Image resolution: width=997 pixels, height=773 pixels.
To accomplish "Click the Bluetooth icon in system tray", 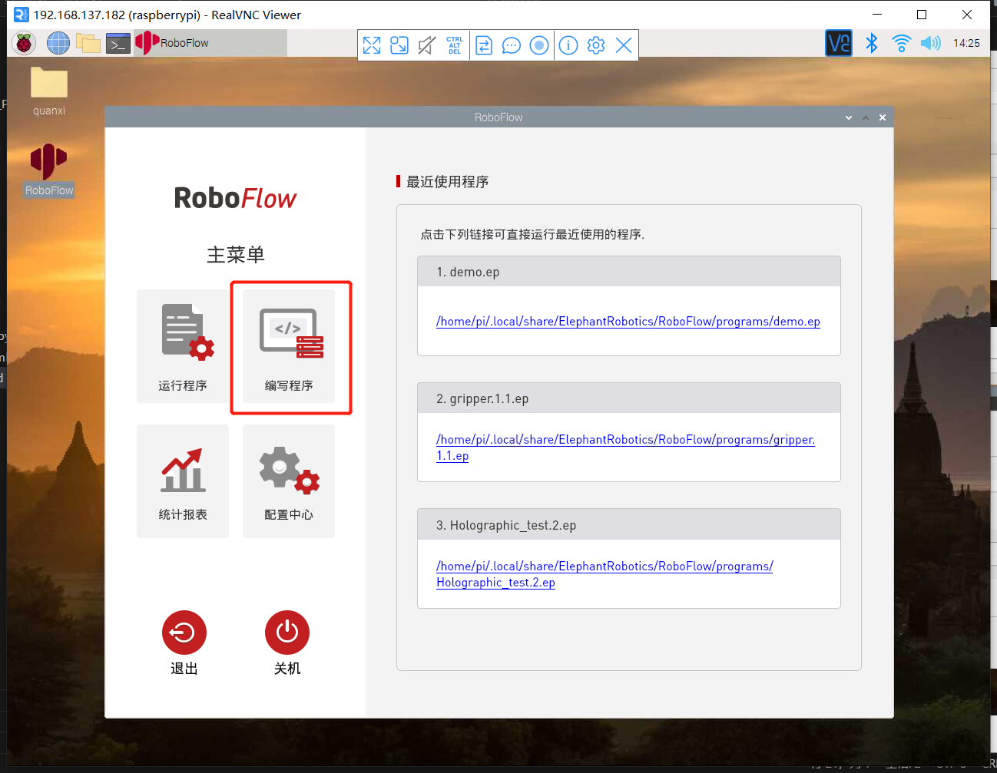I will coord(871,43).
